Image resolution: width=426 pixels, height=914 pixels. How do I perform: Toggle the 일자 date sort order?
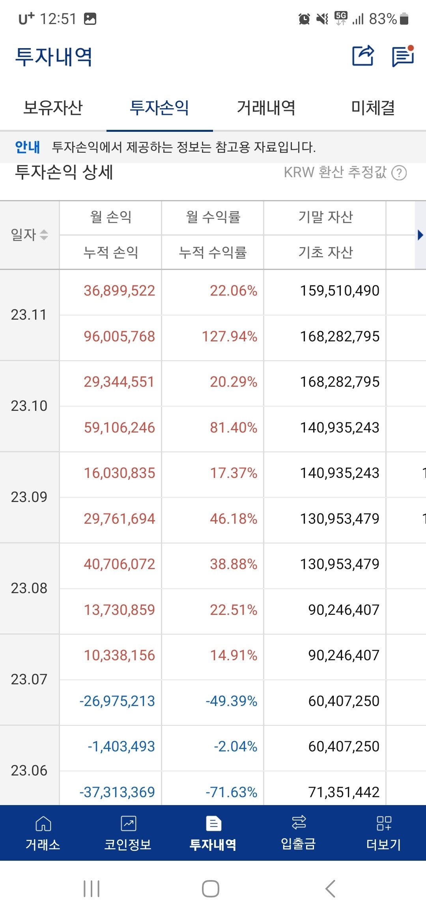tap(43, 234)
